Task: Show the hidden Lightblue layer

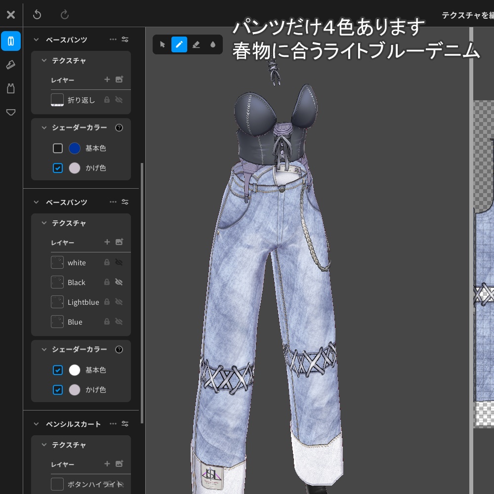Action: coord(118,302)
